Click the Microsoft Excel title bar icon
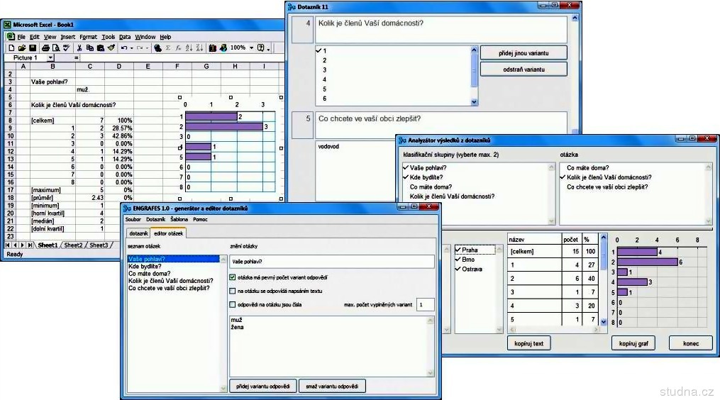The width and height of the screenshot is (720, 400). pyautogui.click(x=7, y=25)
